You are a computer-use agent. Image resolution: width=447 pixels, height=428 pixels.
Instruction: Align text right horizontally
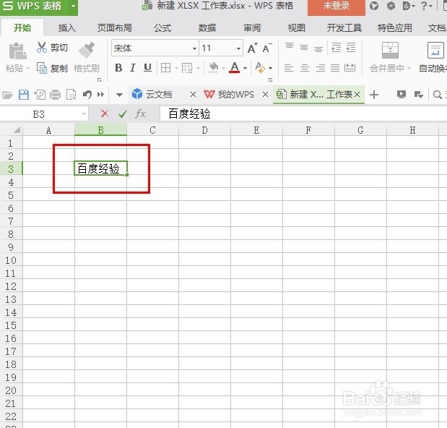(x=321, y=68)
